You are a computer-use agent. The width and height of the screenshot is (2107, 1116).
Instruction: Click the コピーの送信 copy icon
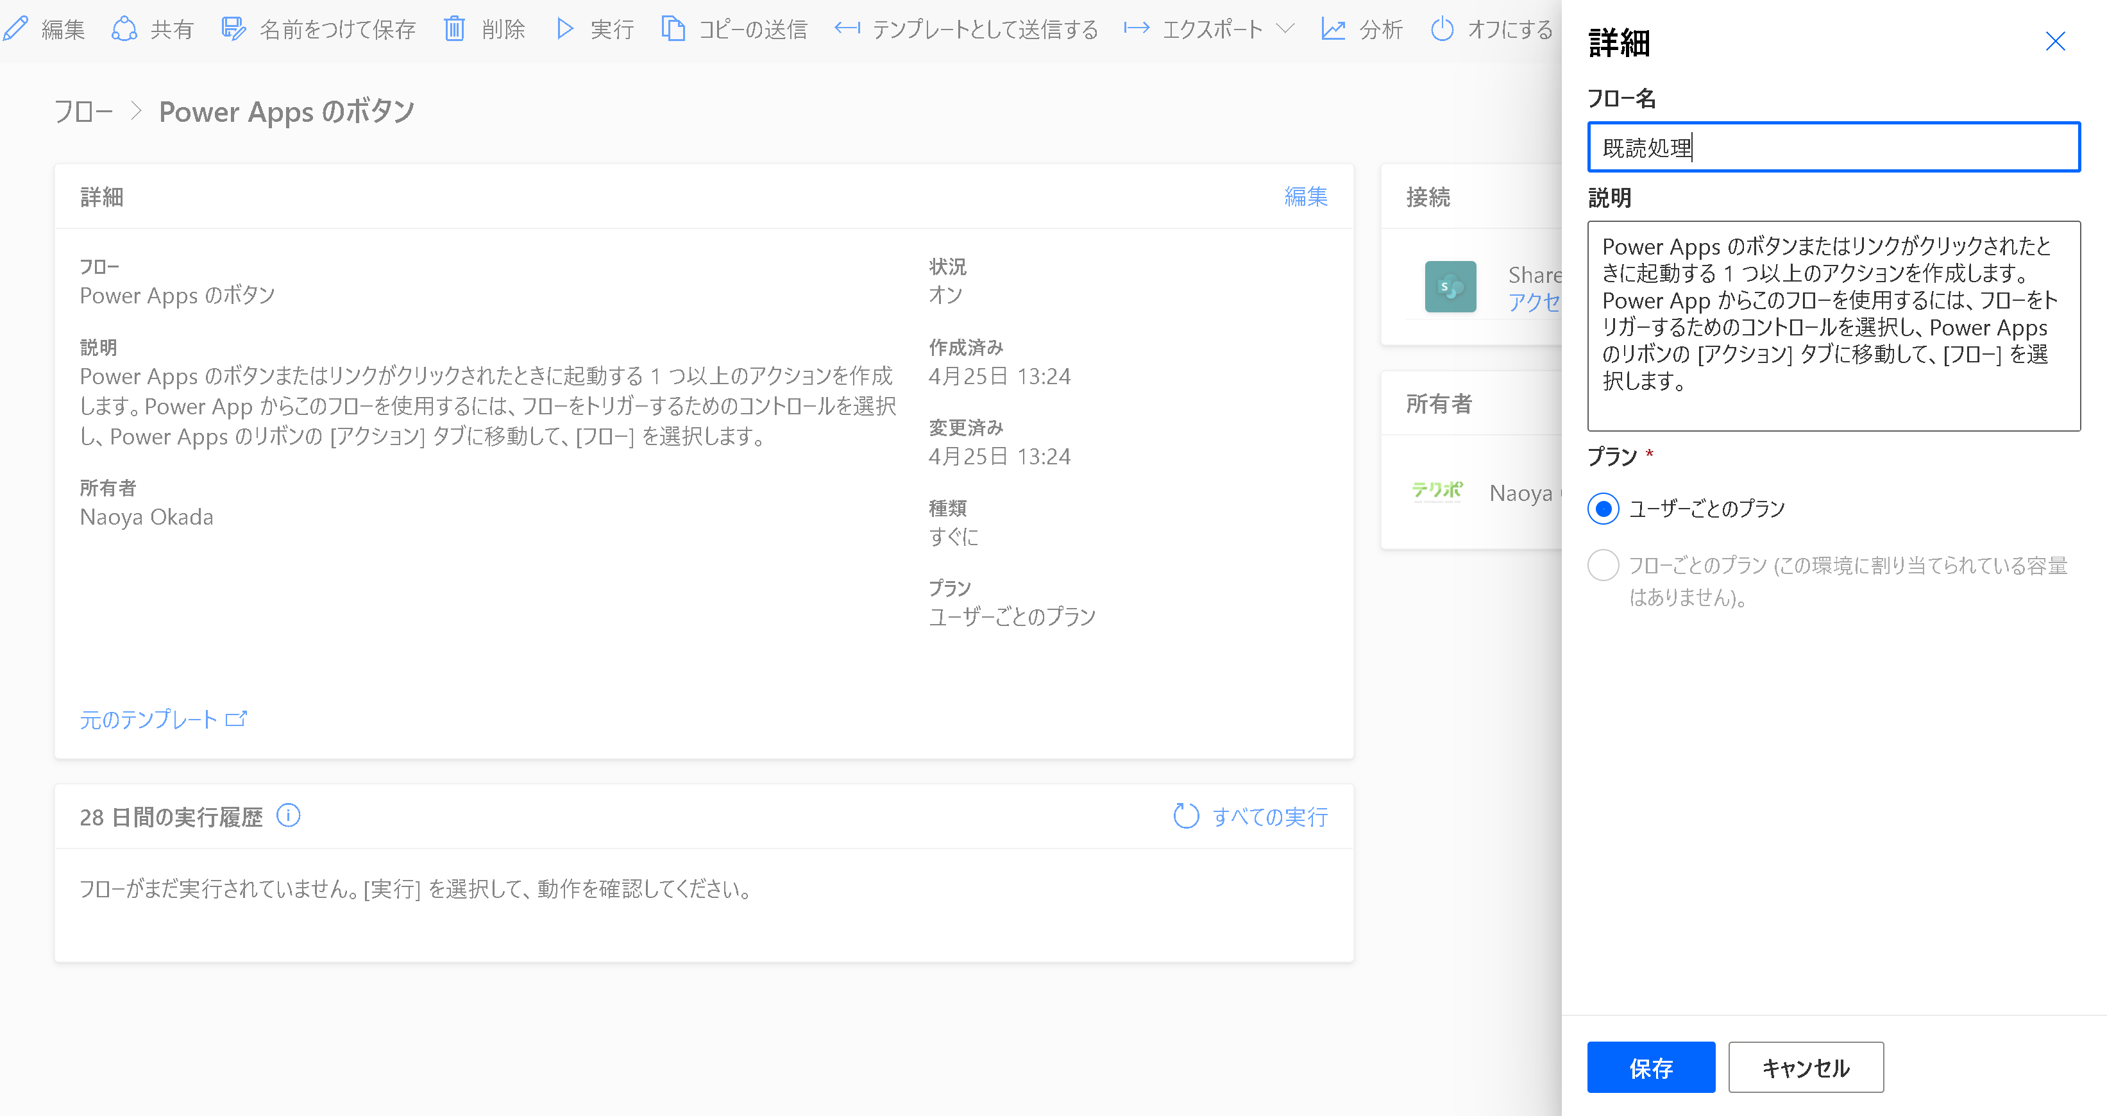[672, 30]
